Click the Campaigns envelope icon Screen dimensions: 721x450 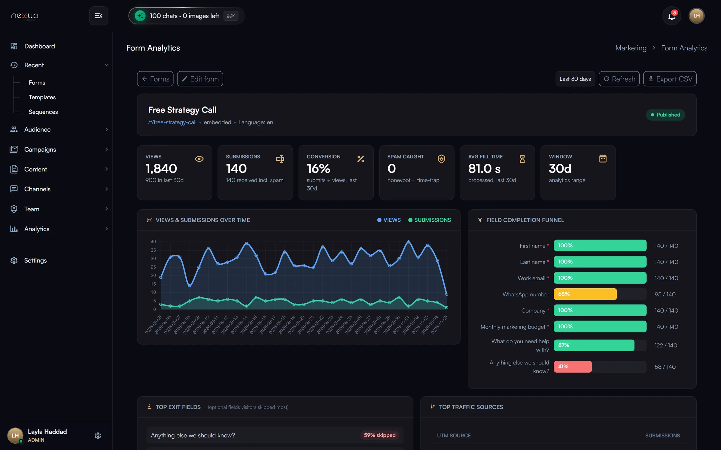coord(14,149)
